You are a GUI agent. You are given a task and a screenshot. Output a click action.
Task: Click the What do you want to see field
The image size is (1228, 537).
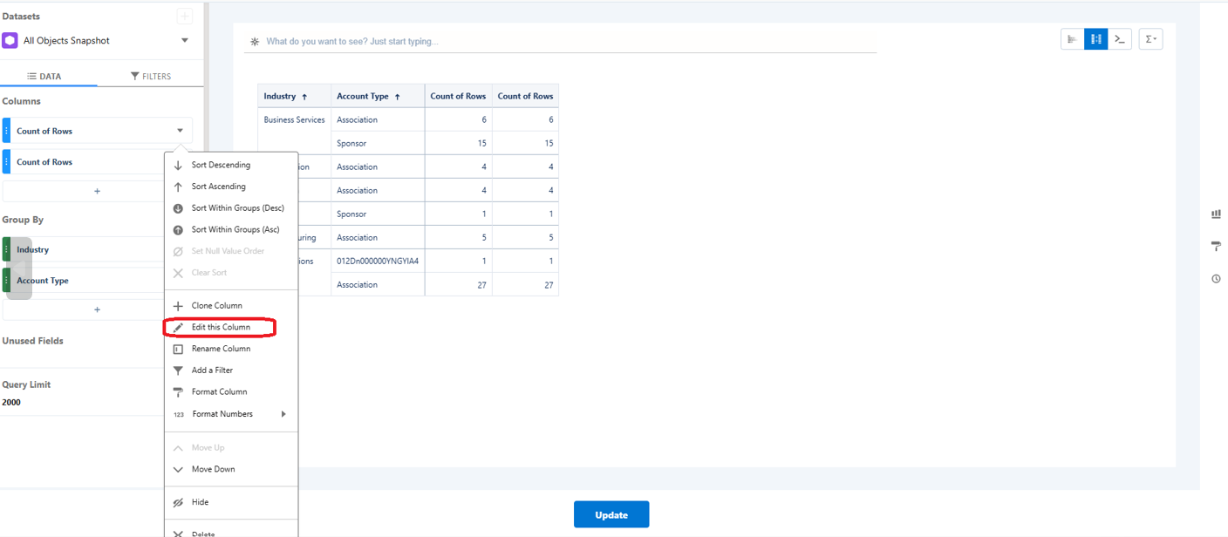point(436,41)
